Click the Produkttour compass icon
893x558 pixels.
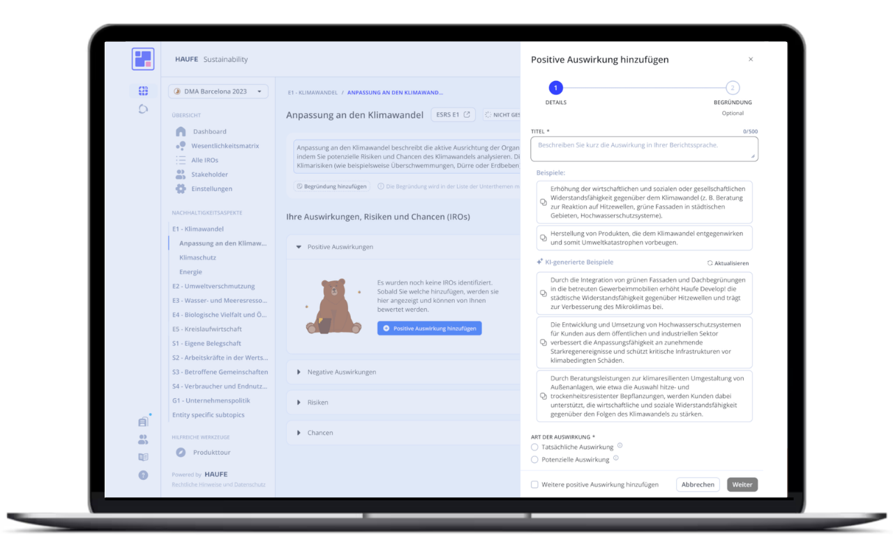181,453
